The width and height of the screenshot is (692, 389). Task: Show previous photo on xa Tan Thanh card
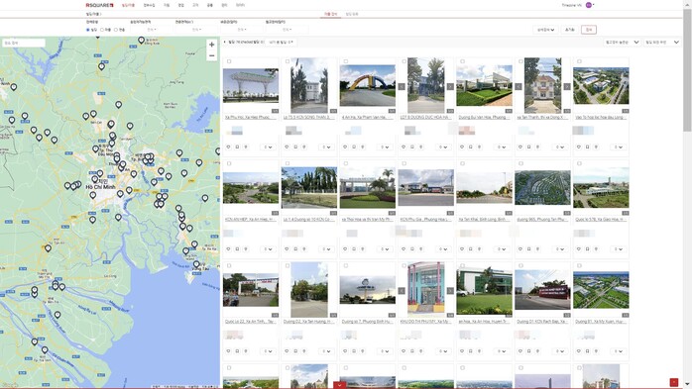519,87
